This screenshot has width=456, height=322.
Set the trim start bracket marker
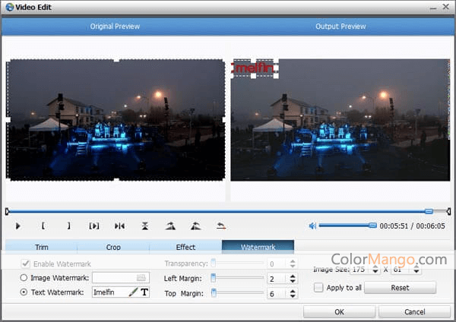[43, 226]
